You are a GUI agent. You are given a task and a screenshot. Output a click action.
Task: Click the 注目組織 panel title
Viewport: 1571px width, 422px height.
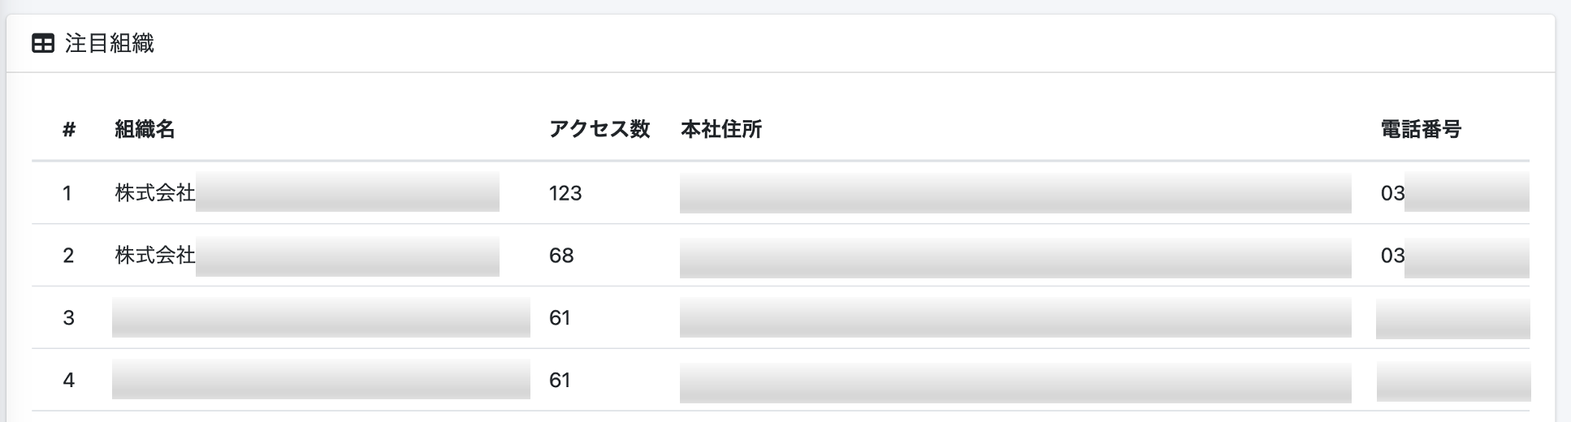(x=109, y=44)
